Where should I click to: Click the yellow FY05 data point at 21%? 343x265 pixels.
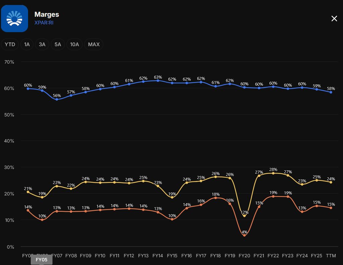[28, 192]
